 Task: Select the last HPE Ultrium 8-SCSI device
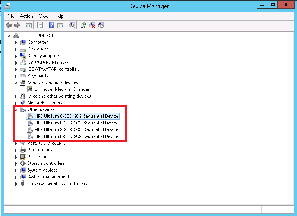point(73,136)
